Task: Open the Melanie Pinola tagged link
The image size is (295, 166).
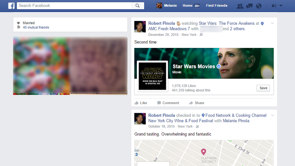Action: tap(236, 121)
